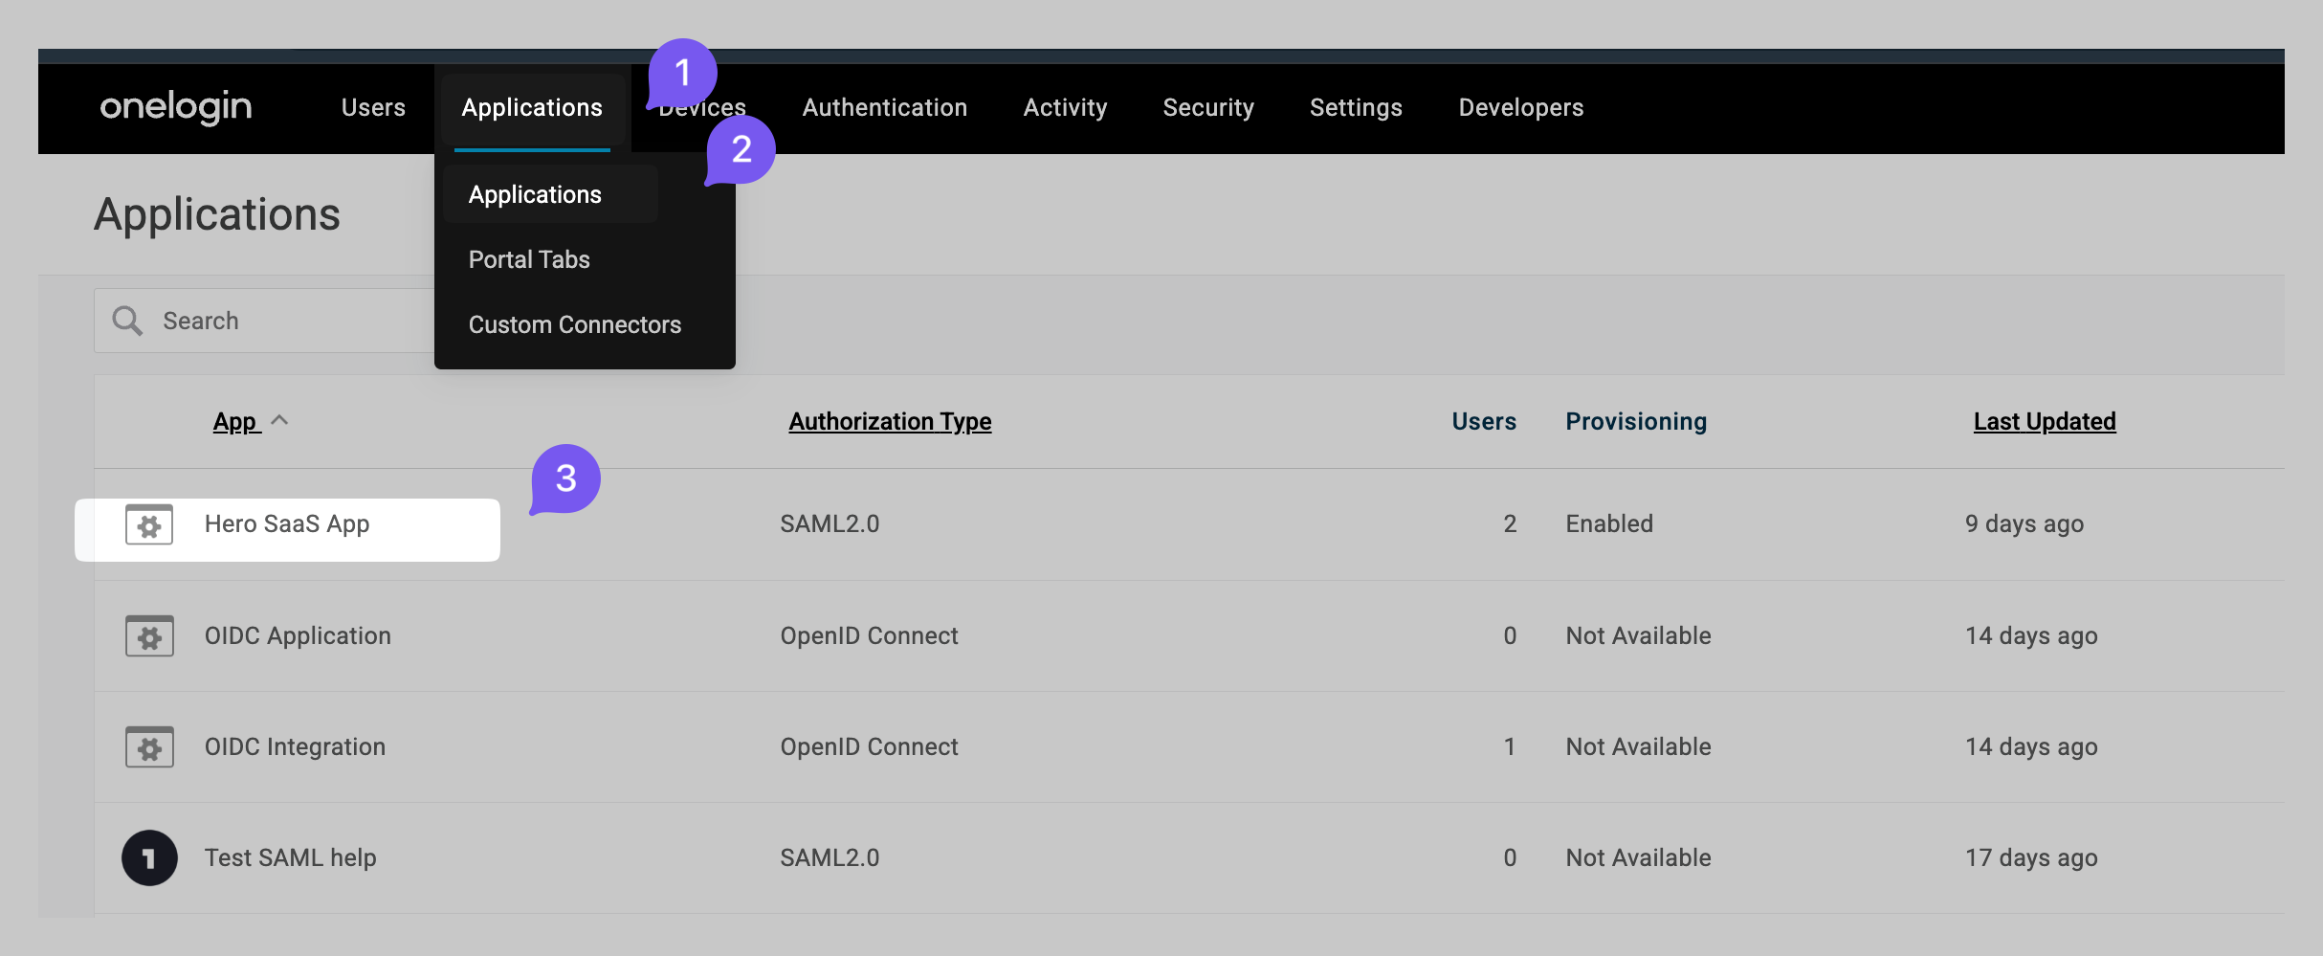
Task: Click the Hero SaaS App gear icon
Action: coord(149,523)
